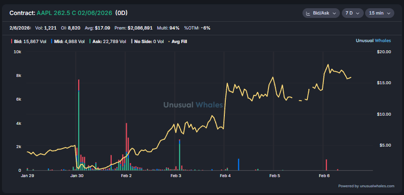The width and height of the screenshot is (404, 195).
Task: Click the gray No Side legend marker
Action: [x=132, y=42]
